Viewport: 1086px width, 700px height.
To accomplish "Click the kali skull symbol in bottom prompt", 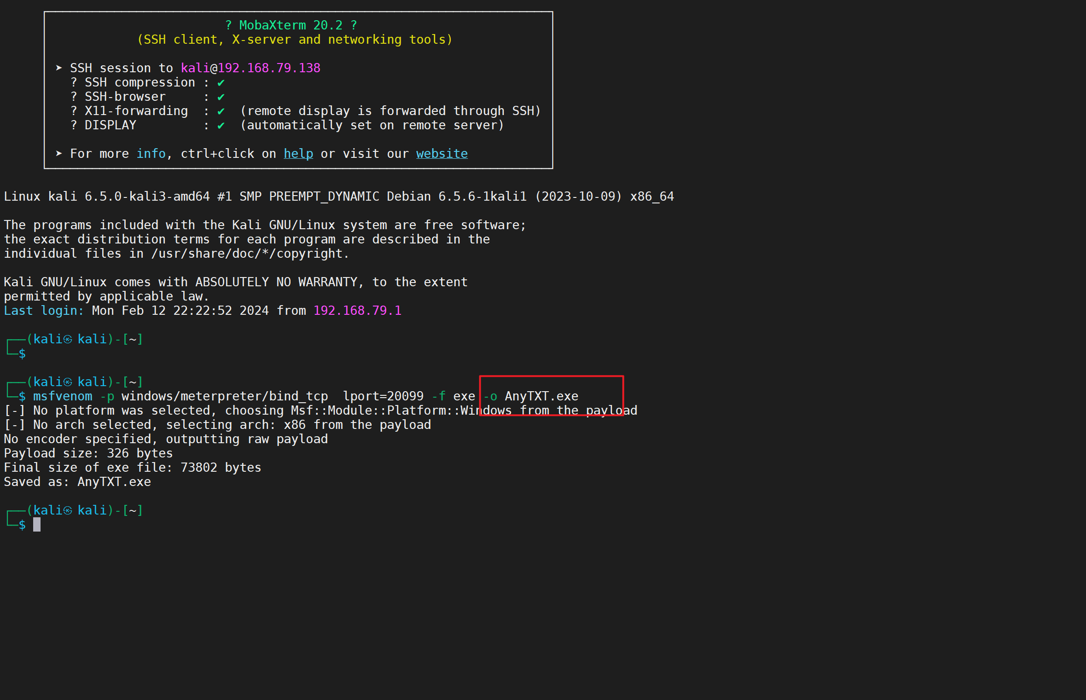I will coord(68,510).
